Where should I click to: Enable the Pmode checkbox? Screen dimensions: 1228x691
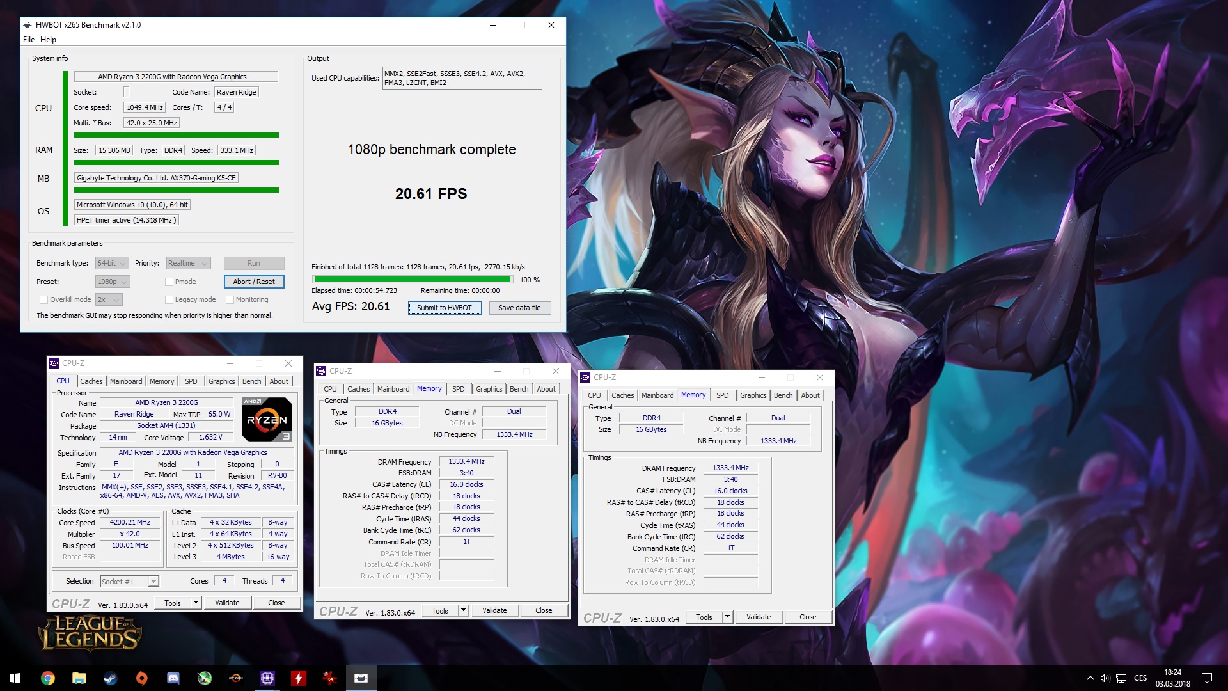point(169,282)
